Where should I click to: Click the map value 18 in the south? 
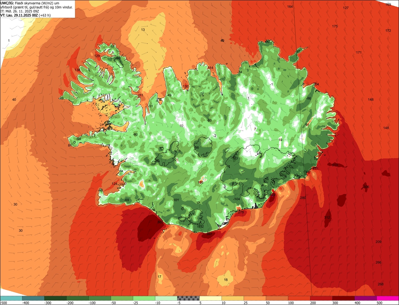(x=226, y=280)
